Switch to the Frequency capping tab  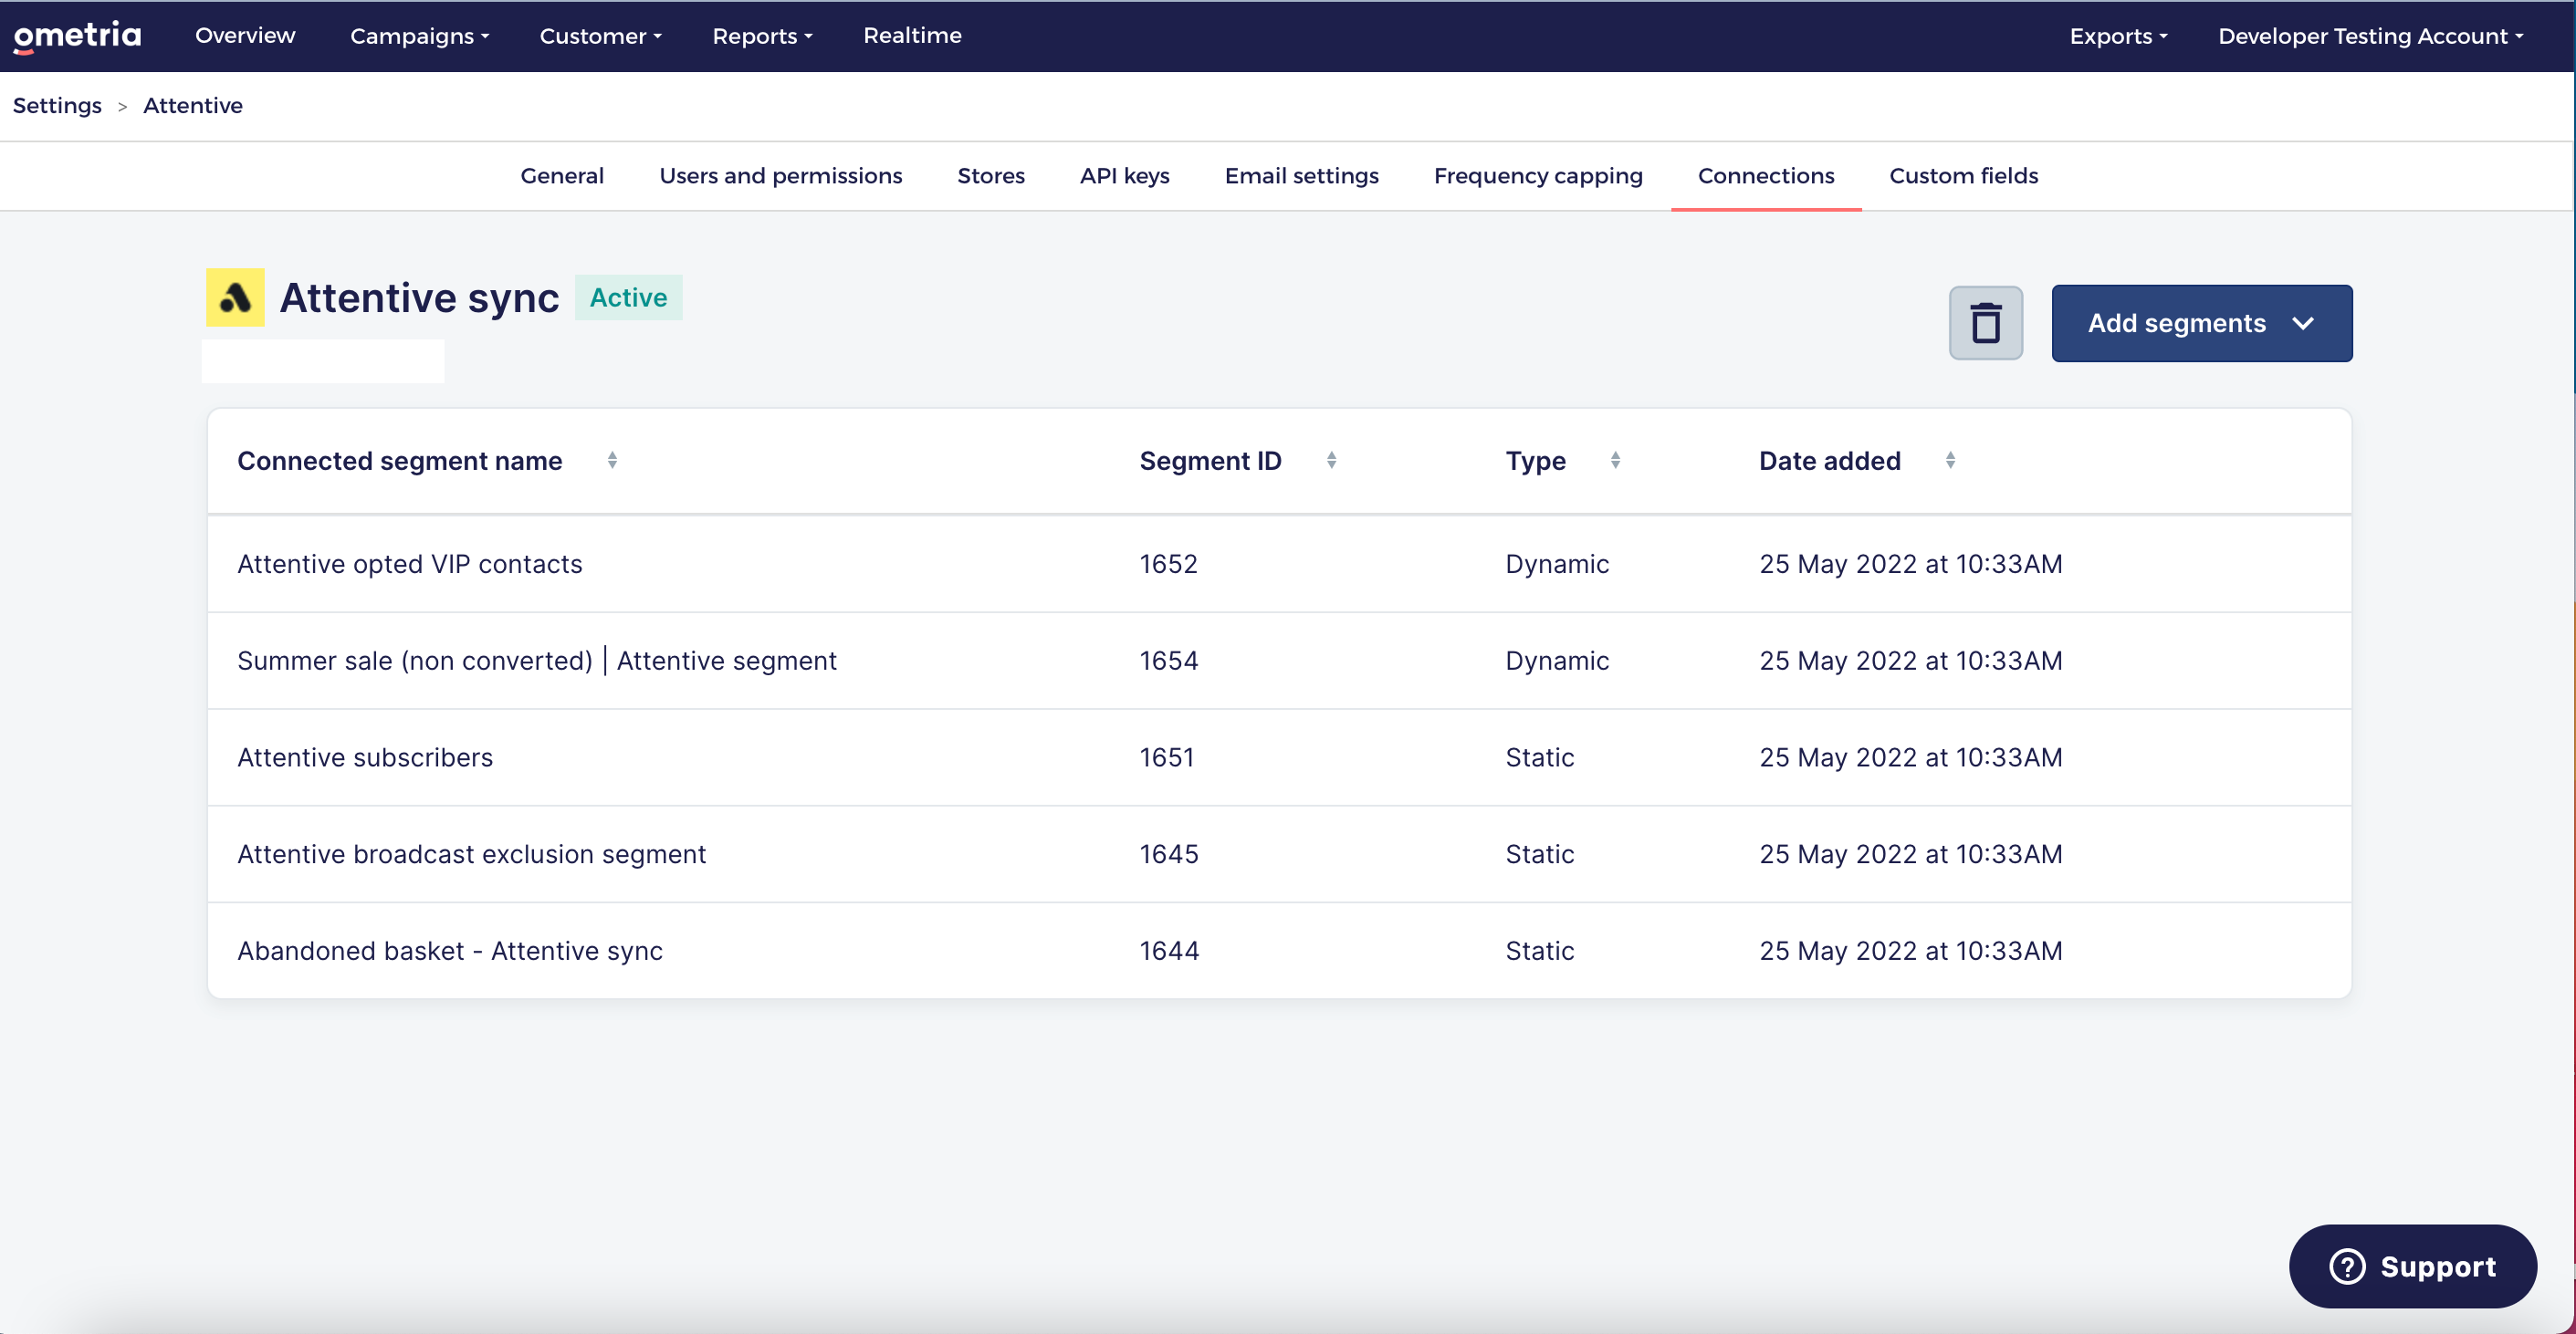point(1538,176)
